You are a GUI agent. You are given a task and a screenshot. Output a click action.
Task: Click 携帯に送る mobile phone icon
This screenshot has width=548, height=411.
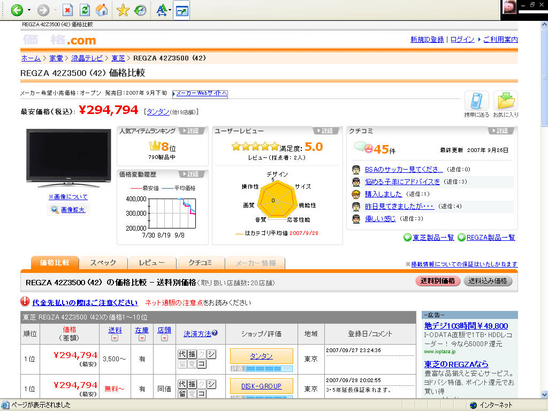point(476,101)
